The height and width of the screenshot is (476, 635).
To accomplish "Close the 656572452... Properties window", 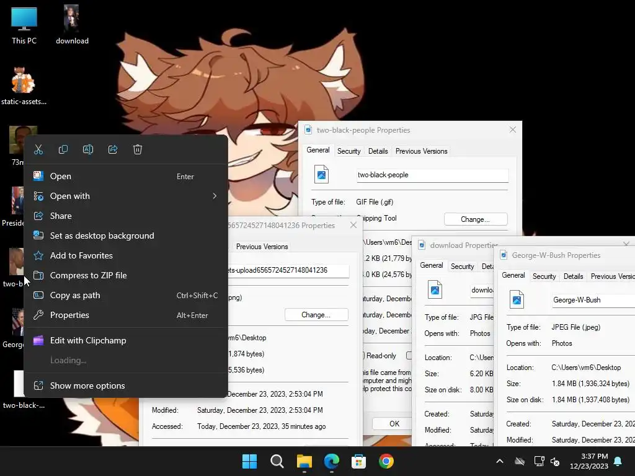I will point(353,226).
